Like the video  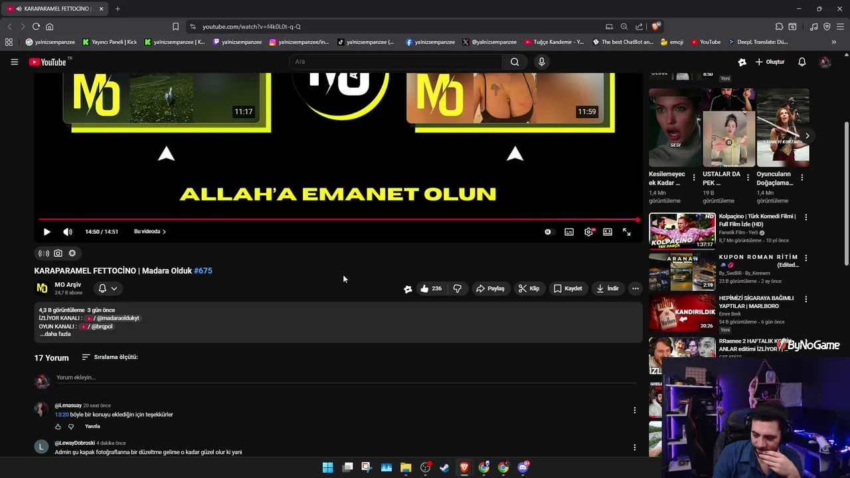tap(431, 288)
